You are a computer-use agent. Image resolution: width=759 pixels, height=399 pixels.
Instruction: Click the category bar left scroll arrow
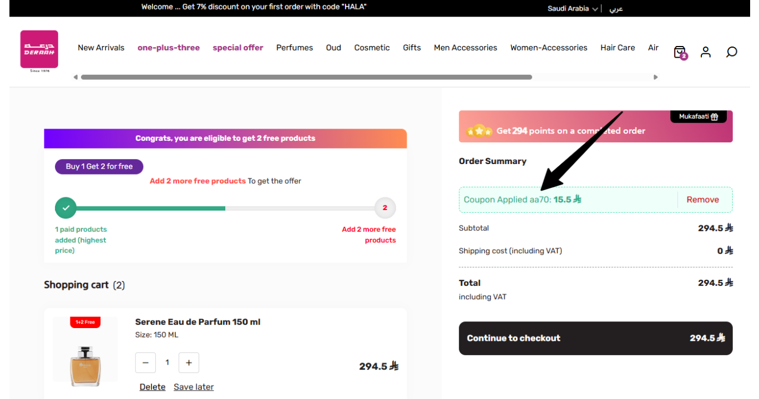pyautogui.click(x=75, y=78)
